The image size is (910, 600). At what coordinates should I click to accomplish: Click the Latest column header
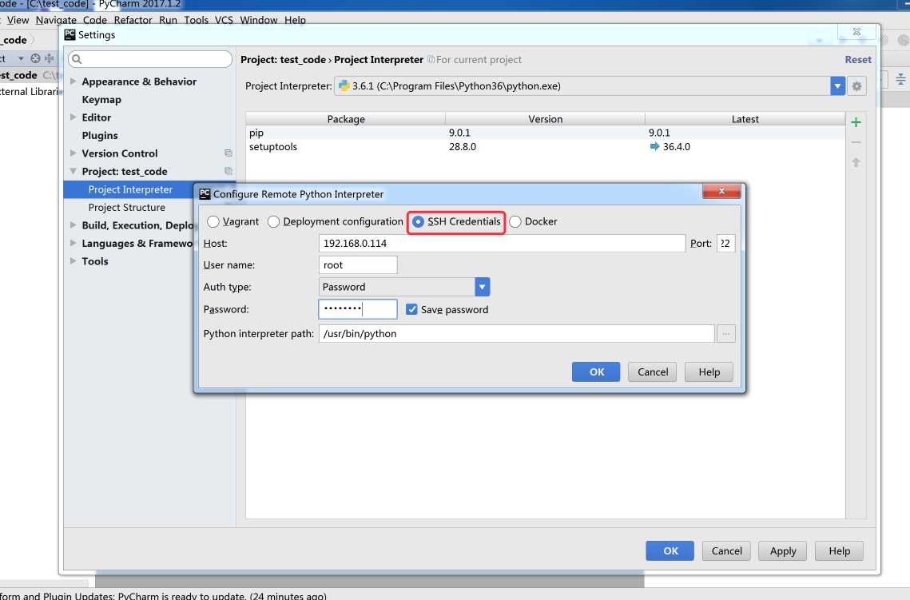pyautogui.click(x=745, y=119)
